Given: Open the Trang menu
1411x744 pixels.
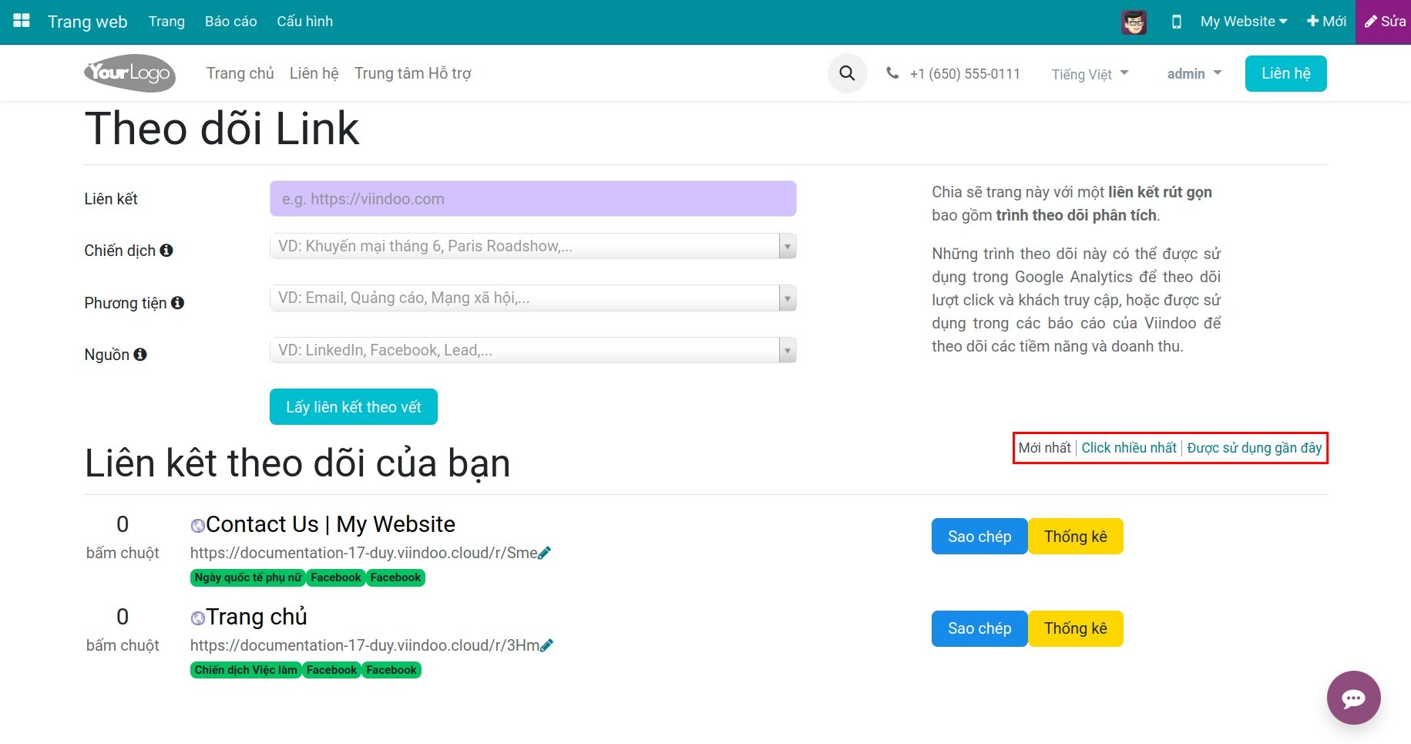Looking at the screenshot, I should [x=166, y=22].
